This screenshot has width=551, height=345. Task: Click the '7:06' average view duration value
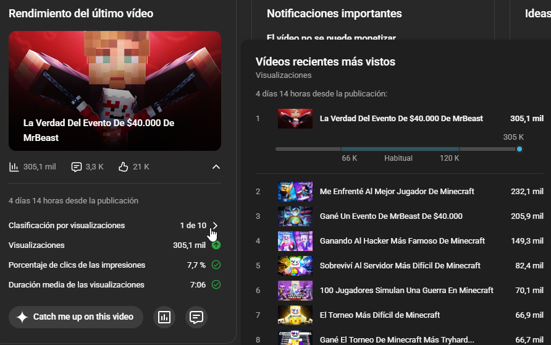(198, 284)
